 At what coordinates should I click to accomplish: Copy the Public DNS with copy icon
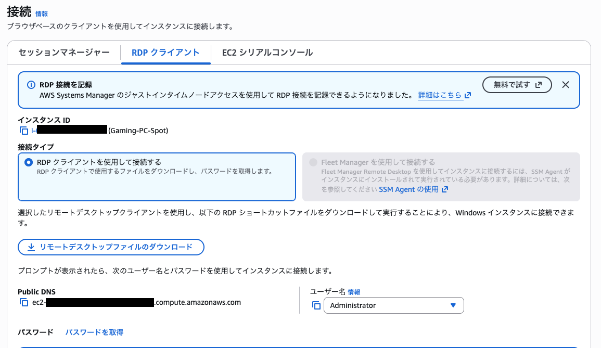pos(23,302)
